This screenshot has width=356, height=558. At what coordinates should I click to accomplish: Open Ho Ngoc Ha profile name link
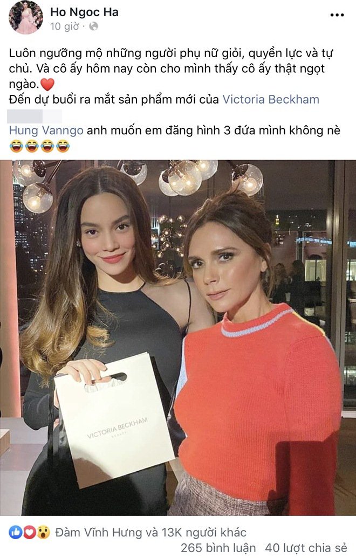point(84,12)
